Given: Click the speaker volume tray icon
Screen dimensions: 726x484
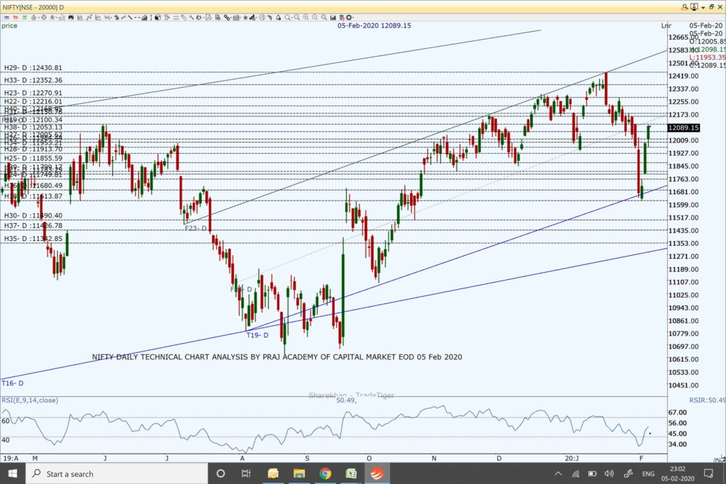Looking at the screenshot, I should click(609, 473).
